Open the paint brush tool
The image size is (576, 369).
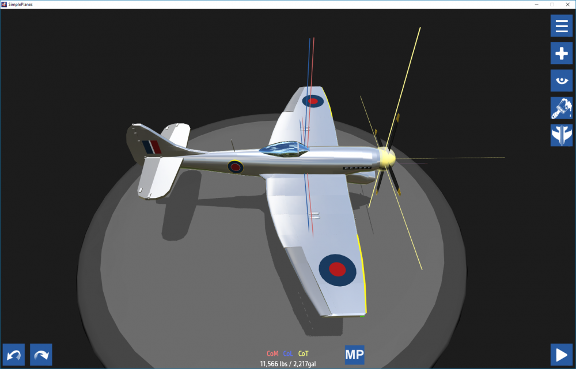click(561, 108)
